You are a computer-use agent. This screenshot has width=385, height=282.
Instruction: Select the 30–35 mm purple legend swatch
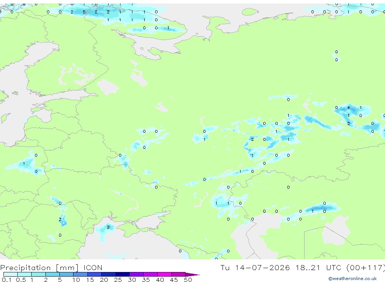pos(137,274)
